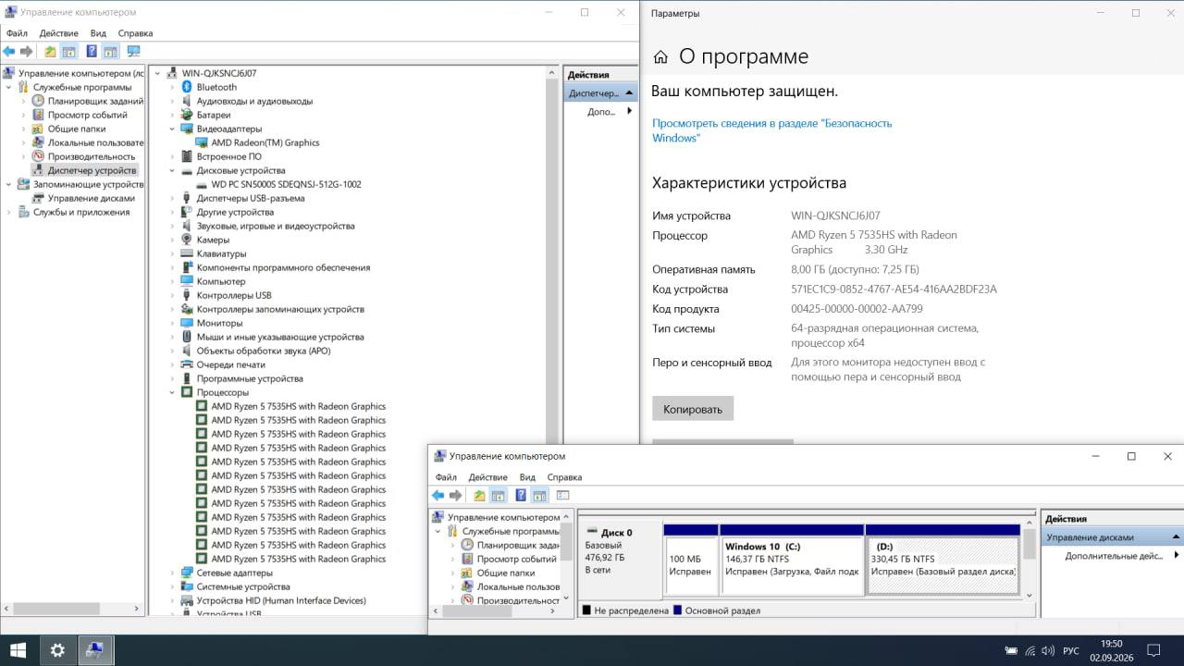Click the Computer Management taskbar icon
1184x666 pixels.
click(94, 650)
